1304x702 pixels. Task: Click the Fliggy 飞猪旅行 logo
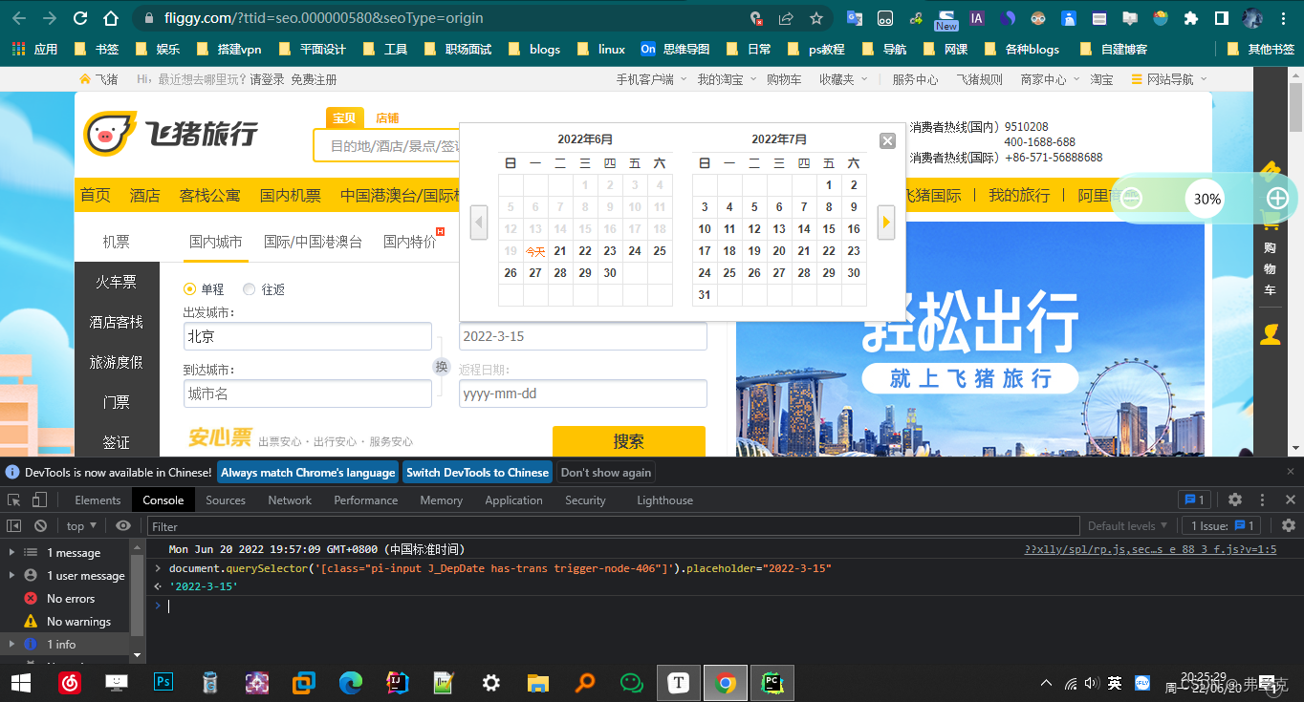point(170,133)
